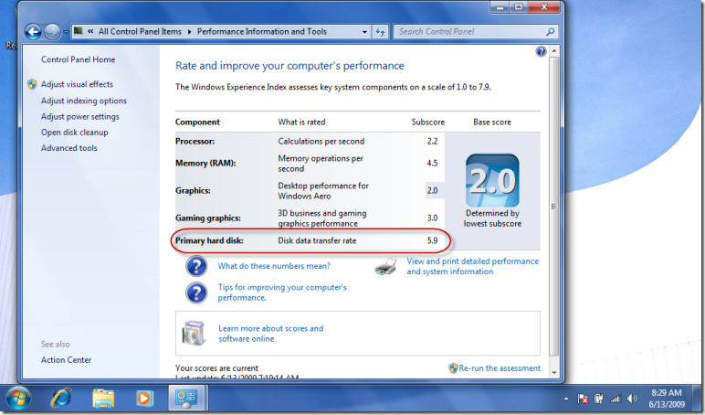Click Disk data transfer rate text
Image resolution: width=705 pixels, height=415 pixels.
(x=317, y=240)
